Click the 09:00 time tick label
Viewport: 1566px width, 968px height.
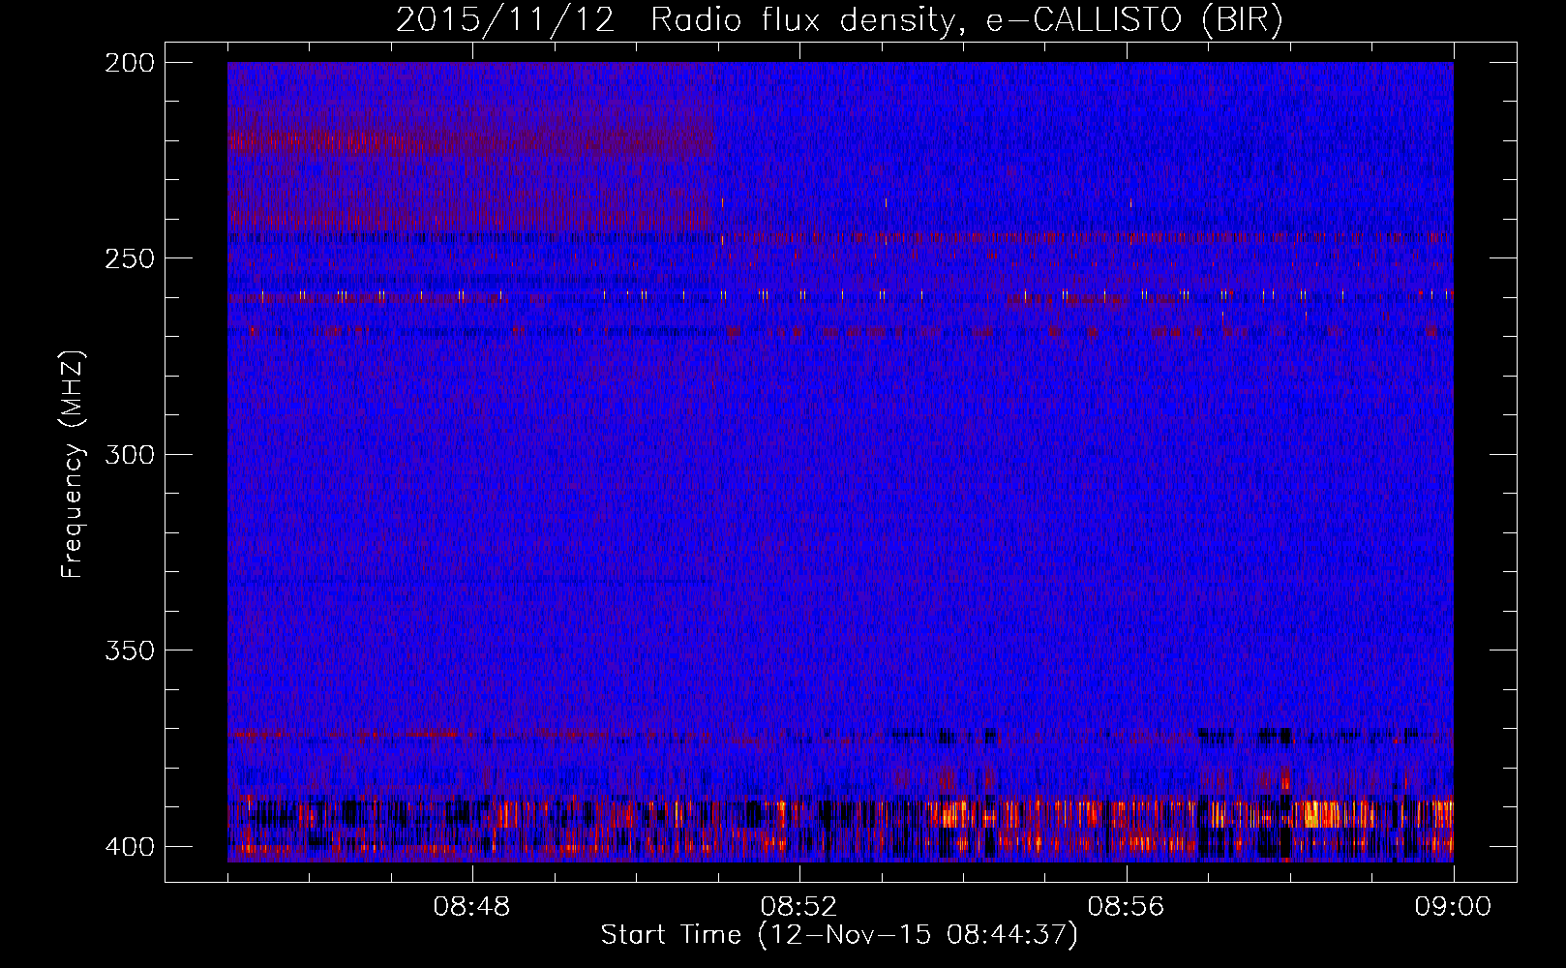(x=1454, y=907)
